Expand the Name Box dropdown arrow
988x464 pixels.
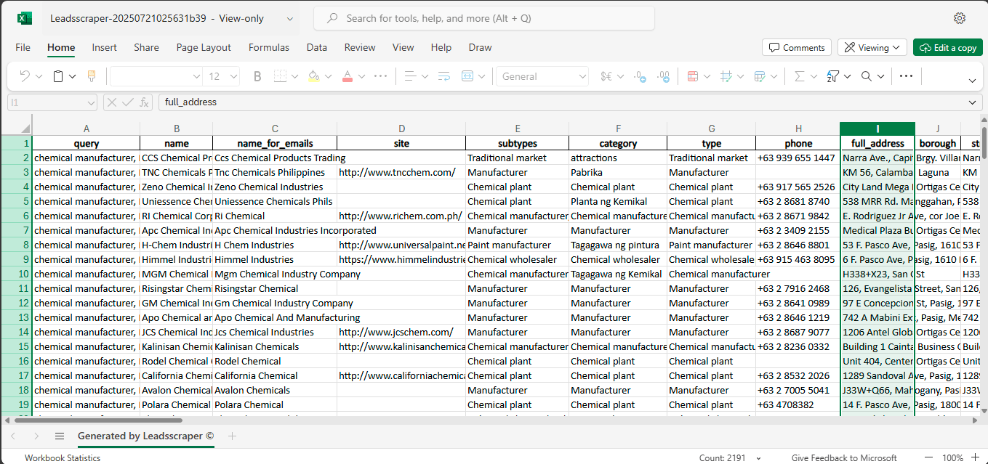(x=90, y=102)
